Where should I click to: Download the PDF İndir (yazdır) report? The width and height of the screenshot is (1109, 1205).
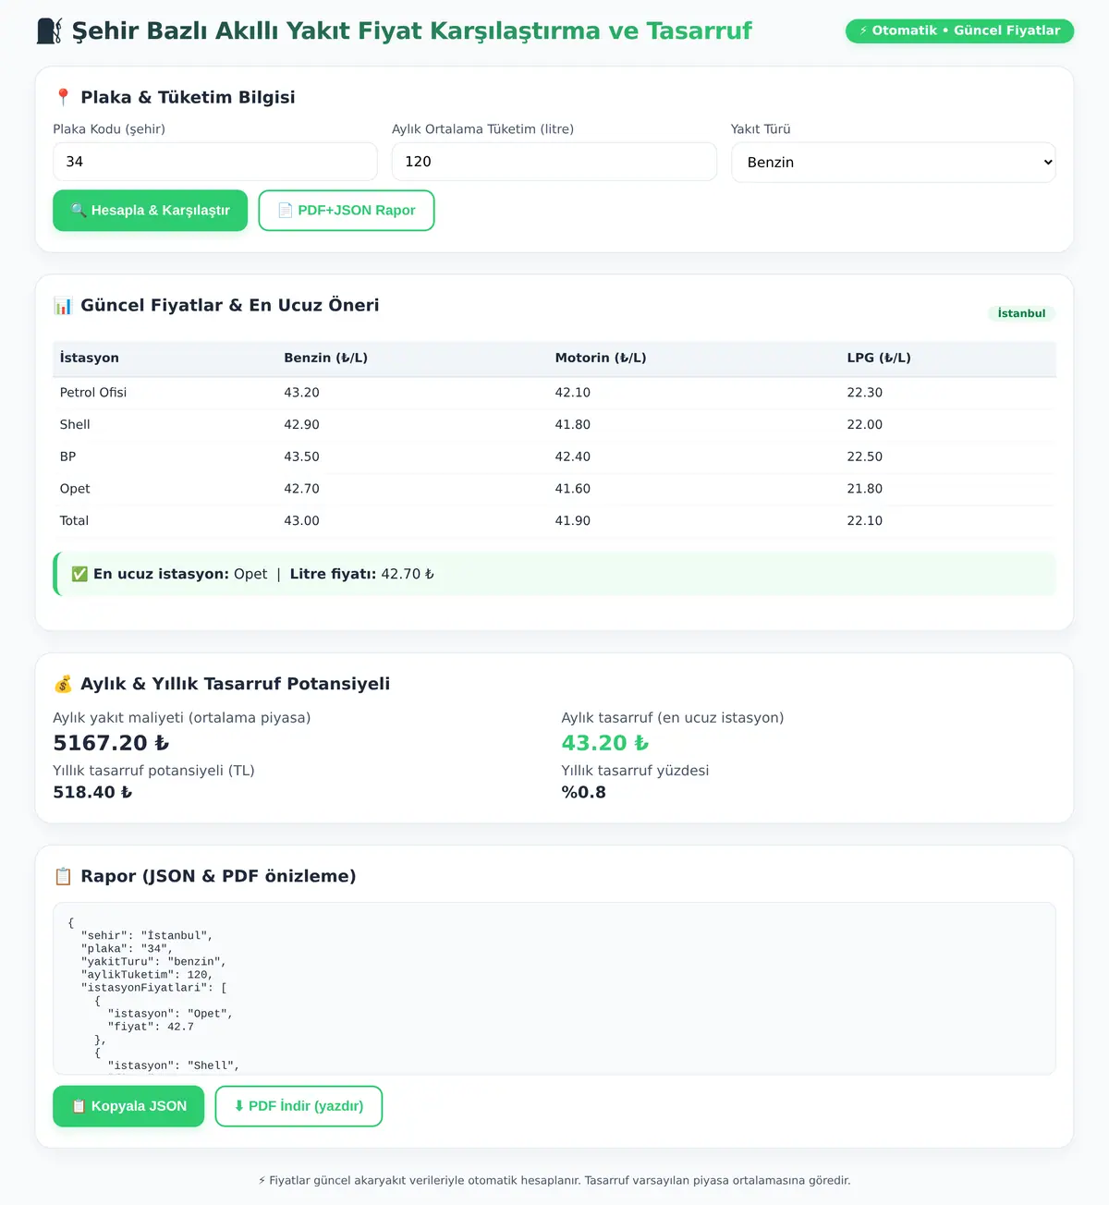point(299,1106)
